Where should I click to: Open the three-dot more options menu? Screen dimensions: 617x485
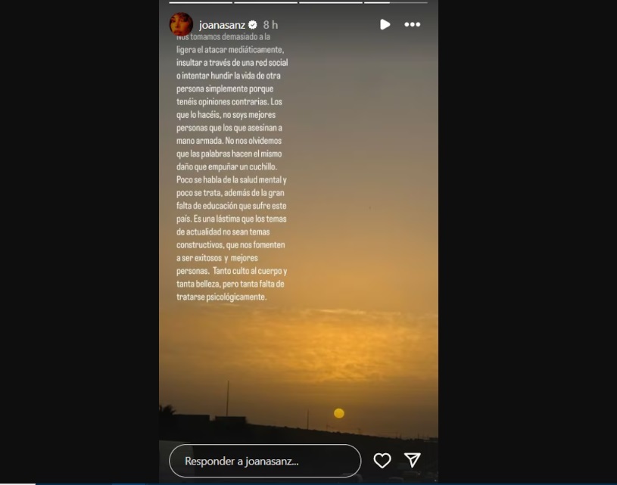[x=412, y=25]
